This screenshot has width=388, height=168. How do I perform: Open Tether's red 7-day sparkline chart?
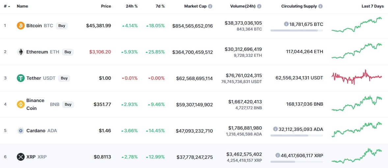point(357,77)
